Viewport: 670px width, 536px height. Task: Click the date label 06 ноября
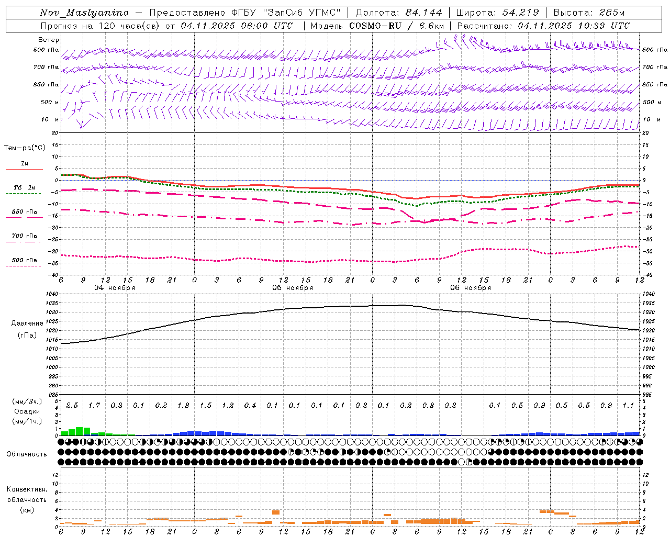pyautogui.click(x=471, y=288)
